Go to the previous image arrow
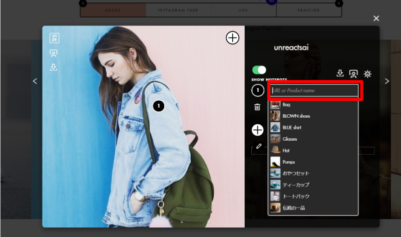The height and width of the screenshot is (237, 401). pos(35,81)
